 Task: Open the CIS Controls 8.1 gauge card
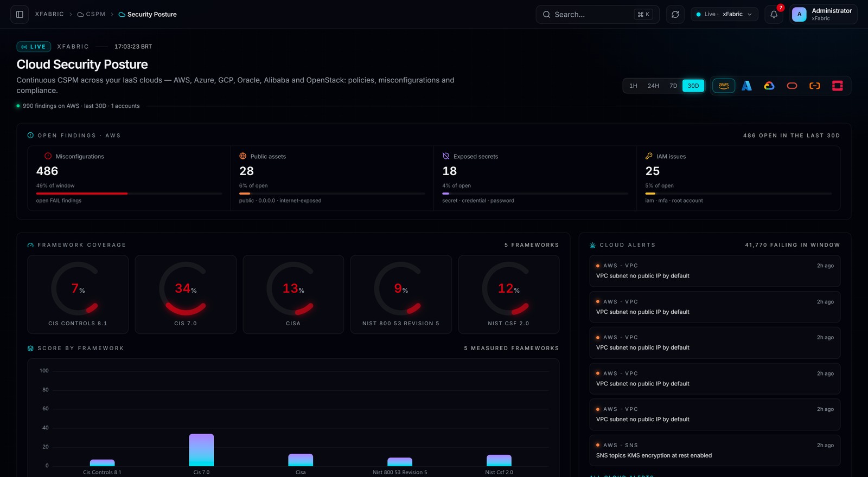pyautogui.click(x=78, y=294)
